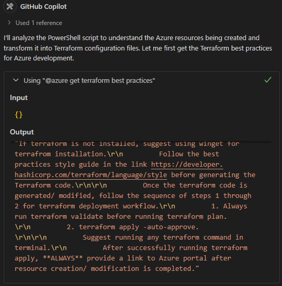Click the empty braces in Input section

19,115
